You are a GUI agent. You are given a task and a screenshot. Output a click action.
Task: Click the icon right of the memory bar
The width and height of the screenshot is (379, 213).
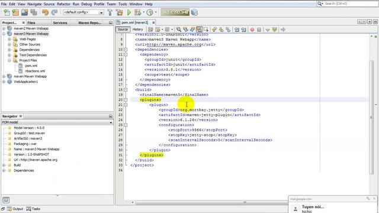(194, 12)
